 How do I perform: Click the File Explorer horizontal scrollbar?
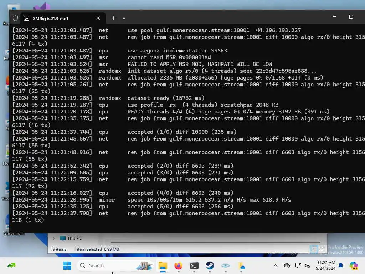tap(215, 242)
